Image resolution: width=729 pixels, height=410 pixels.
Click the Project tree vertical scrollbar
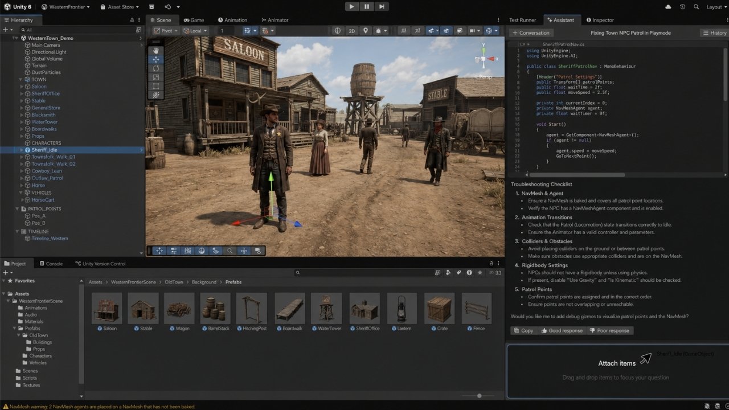point(81,335)
